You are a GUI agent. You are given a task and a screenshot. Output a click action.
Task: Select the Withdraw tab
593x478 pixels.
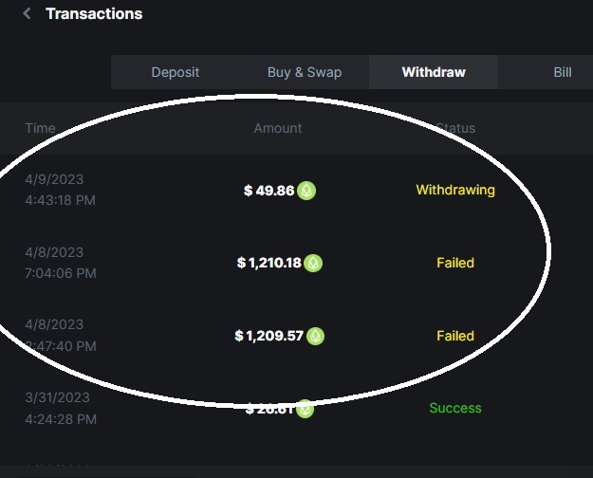(434, 72)
